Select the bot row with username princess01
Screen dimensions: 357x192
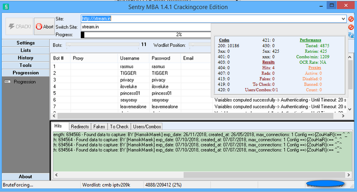click(131, 93)
